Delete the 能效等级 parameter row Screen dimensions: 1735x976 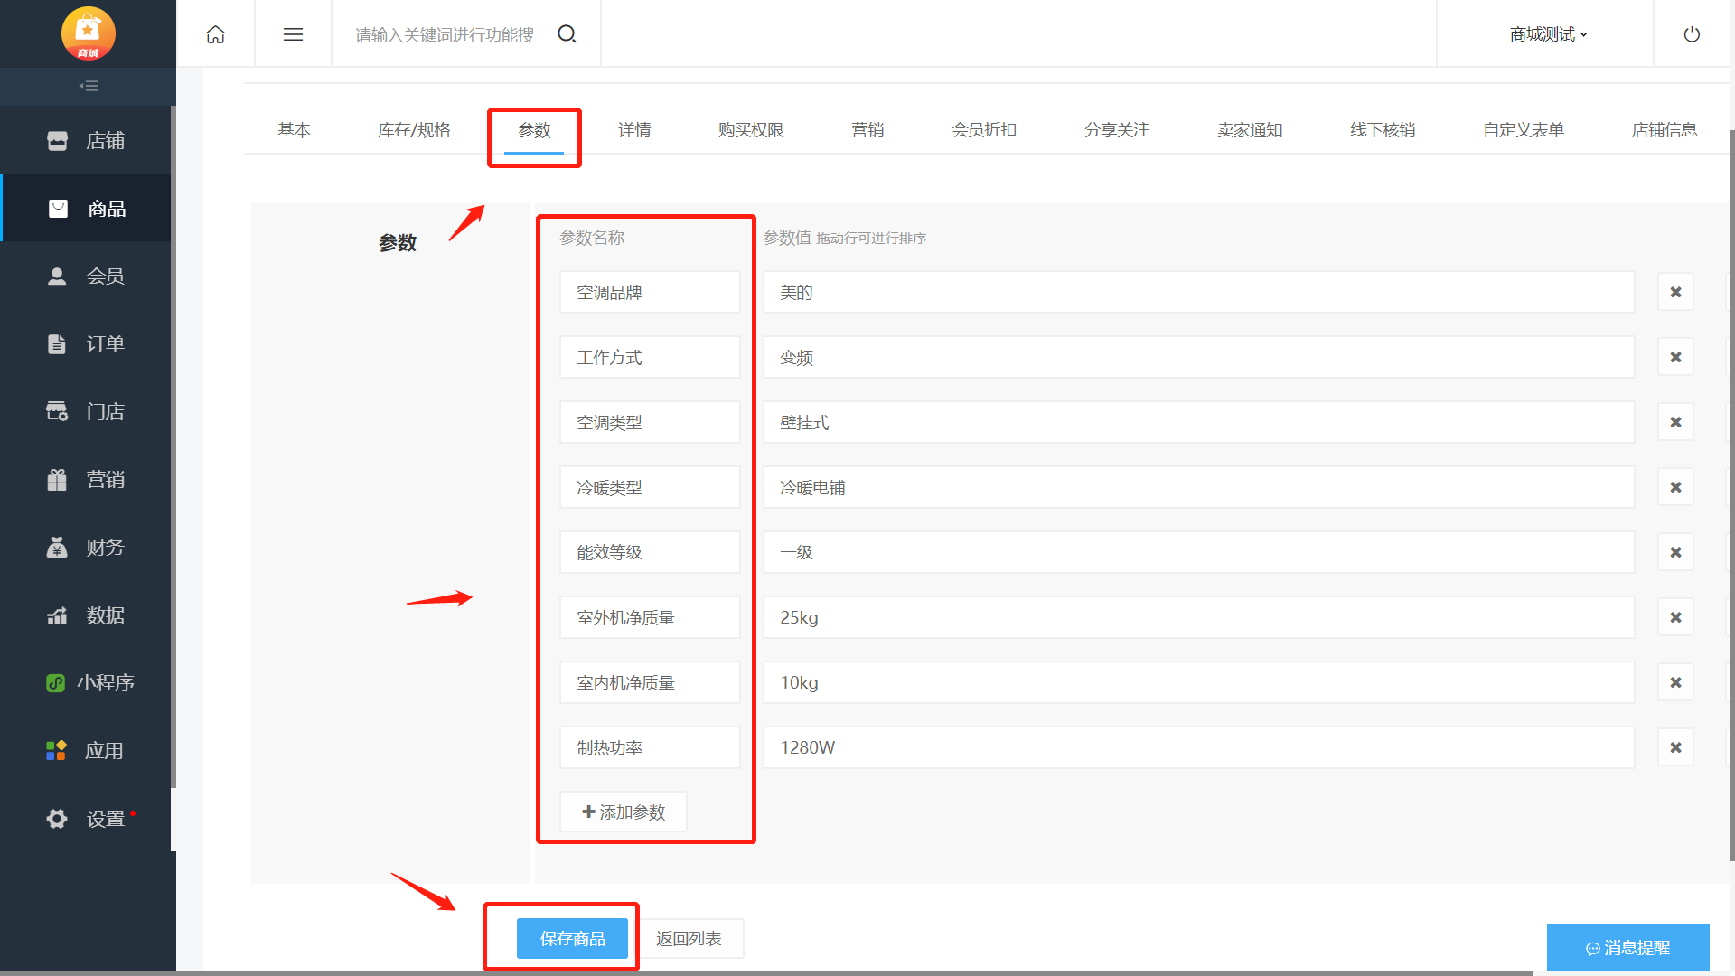click(1675, 552)
